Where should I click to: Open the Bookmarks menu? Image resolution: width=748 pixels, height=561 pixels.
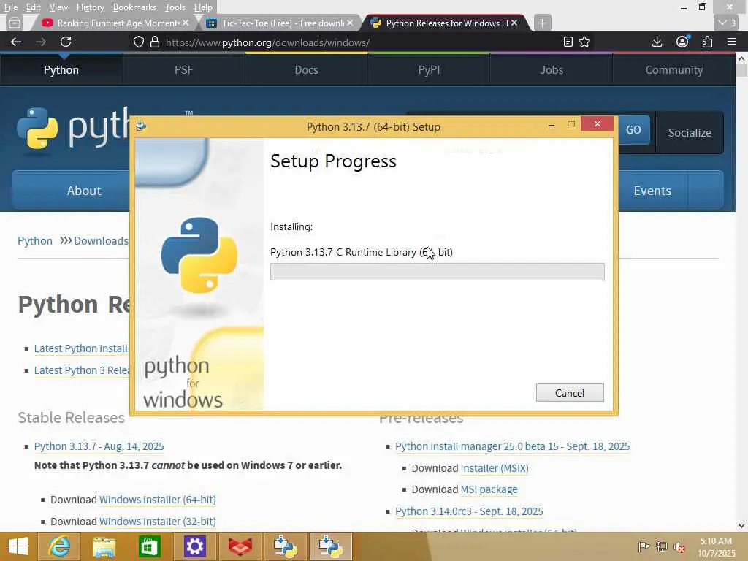(134, 7)
